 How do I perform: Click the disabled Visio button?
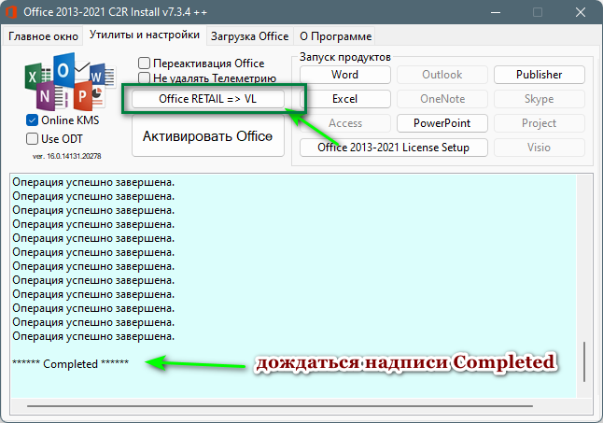[x=540, y=148]
